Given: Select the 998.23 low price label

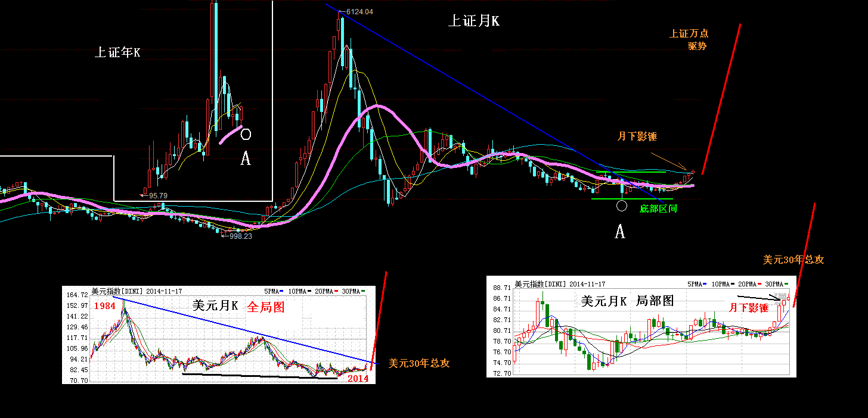Looking at the screenshot, I should 240,236.
